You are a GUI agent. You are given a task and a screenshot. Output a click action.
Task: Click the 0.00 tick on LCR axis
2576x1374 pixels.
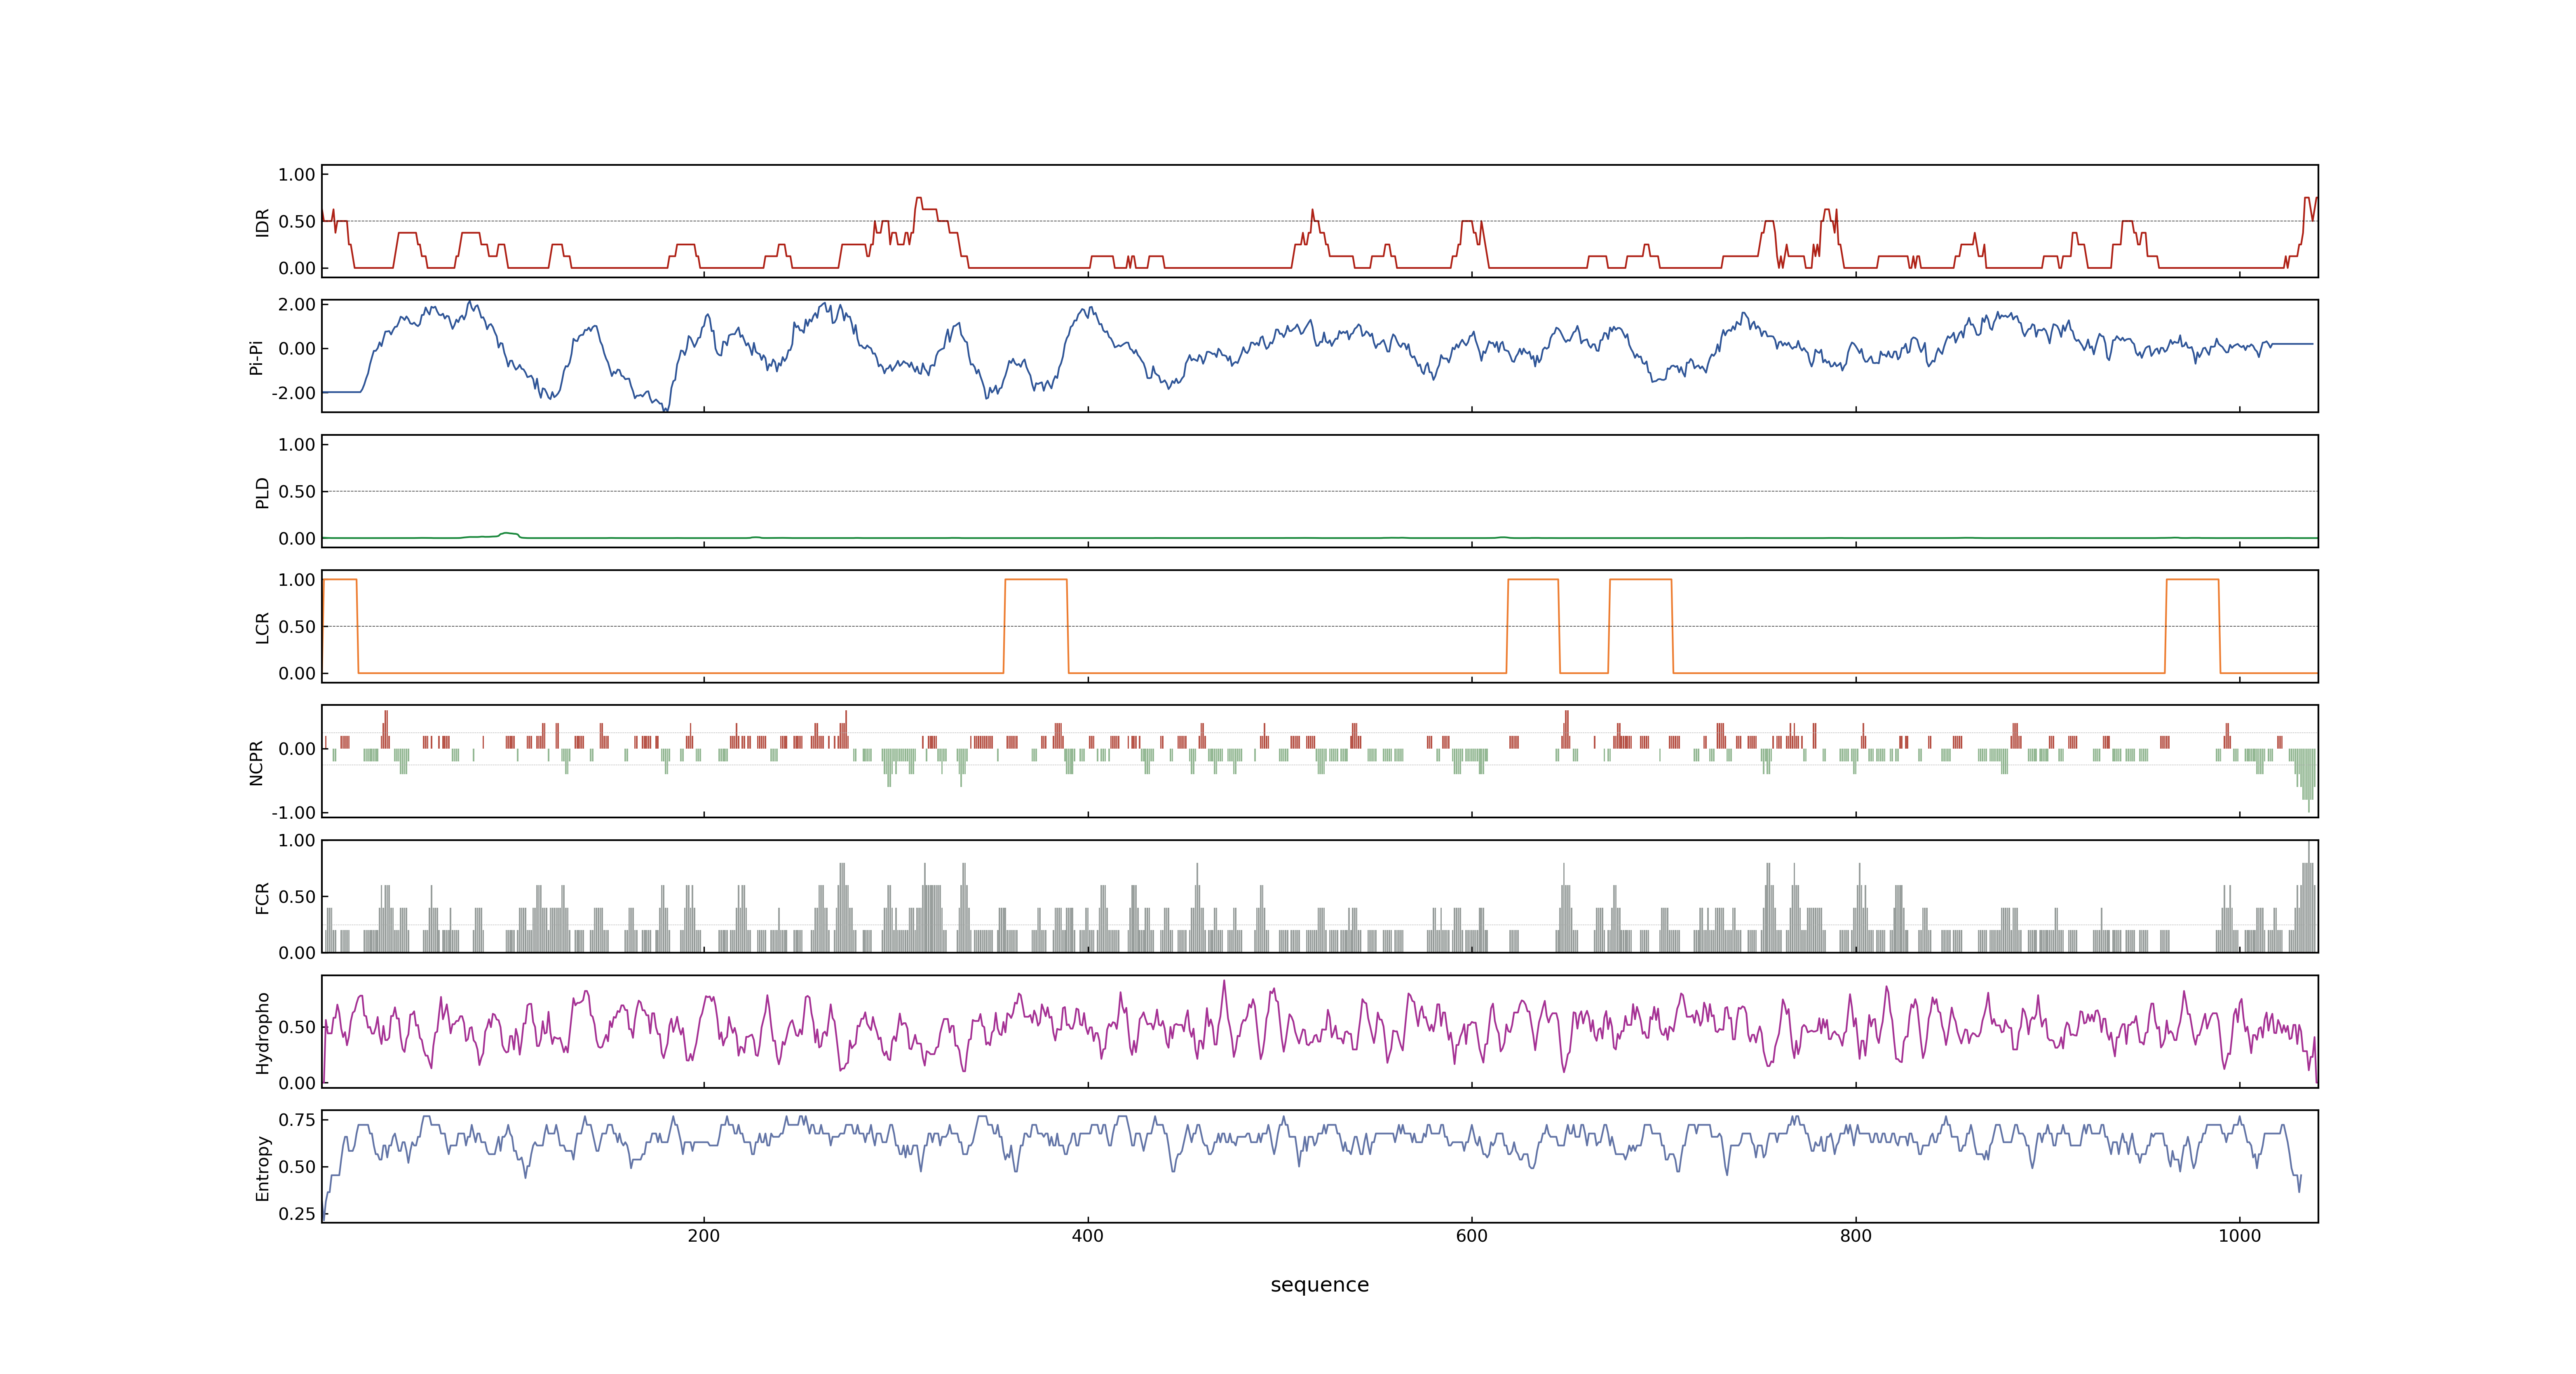pos(297,673)
